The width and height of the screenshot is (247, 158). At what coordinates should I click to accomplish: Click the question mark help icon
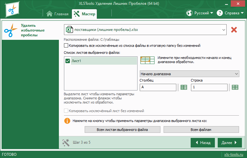tap(220, 13)
